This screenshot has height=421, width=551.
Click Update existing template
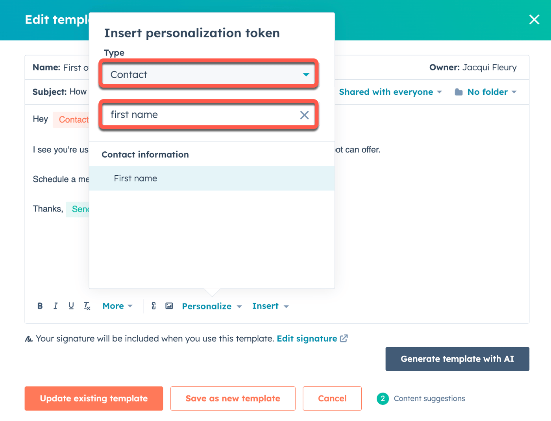pos(94,398)
